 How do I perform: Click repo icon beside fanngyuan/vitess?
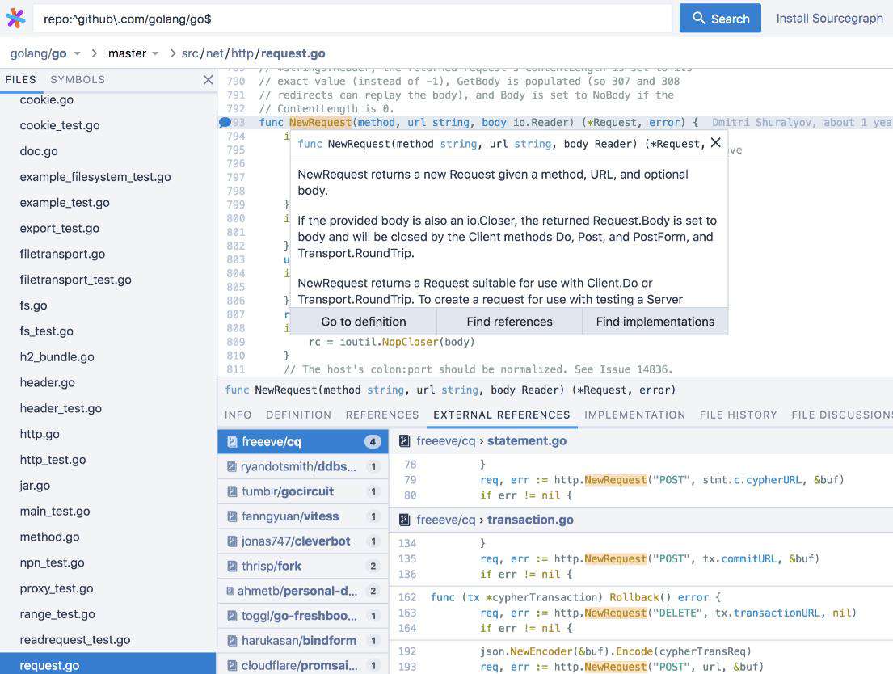(x=233, y=516)
